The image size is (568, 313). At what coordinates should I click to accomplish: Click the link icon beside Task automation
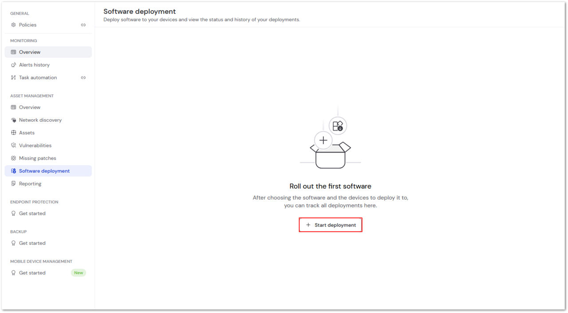[x=83, y=77]
